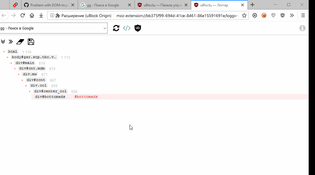This screenshot has height=175, width=315.
Task: Click the grey info circle on the right
Action: tap(303, 28)
